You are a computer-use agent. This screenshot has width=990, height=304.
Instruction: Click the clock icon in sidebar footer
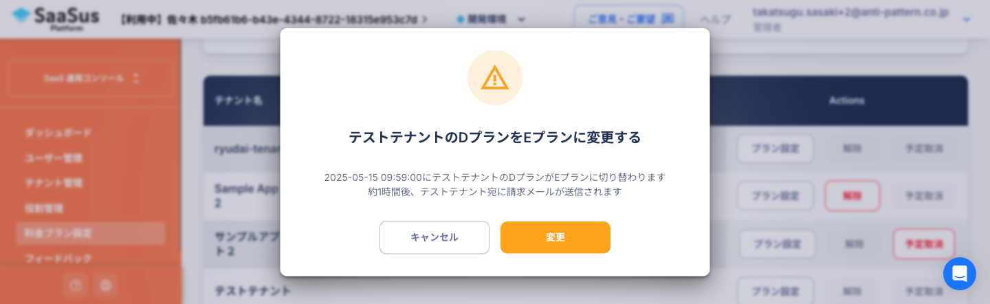point(76,285)
